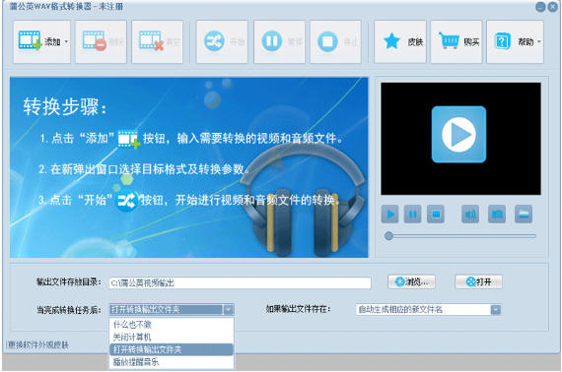Click the playback progress slider handle
562x372 pixels.
tap(388, 236)
